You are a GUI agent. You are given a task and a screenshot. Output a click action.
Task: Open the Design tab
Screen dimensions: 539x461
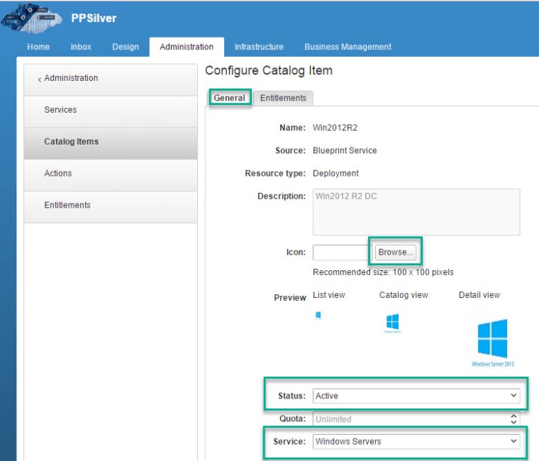pos(126,47)
